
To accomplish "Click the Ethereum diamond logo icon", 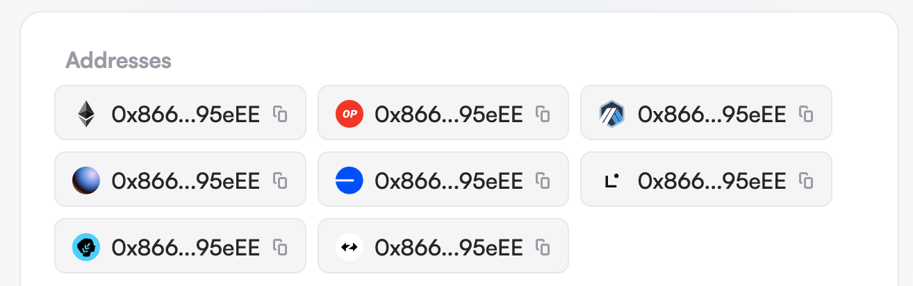I will [86, 114].
